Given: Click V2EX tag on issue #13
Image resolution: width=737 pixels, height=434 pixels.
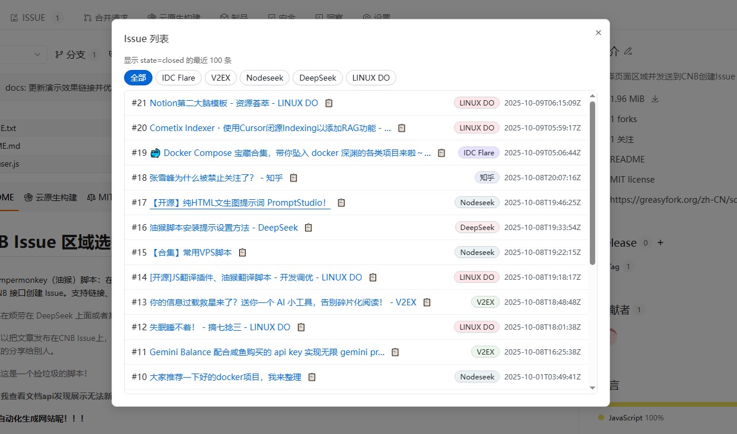Looking at the screenshot, I should 485,302.
